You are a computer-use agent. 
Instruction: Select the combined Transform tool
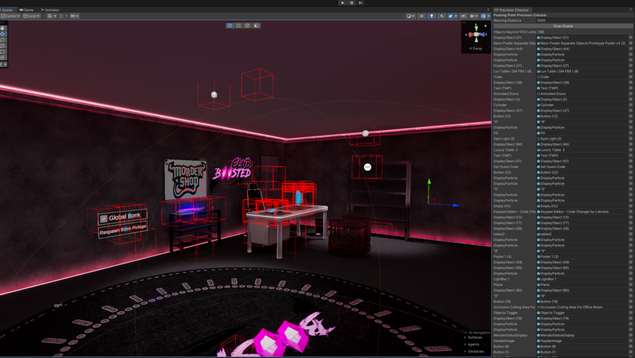3,57
